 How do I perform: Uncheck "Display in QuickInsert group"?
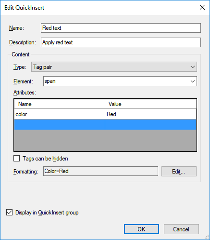(x=9, y=213)
